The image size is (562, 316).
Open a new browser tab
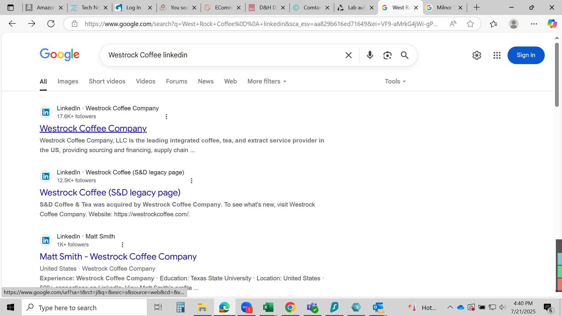(477, 8)
